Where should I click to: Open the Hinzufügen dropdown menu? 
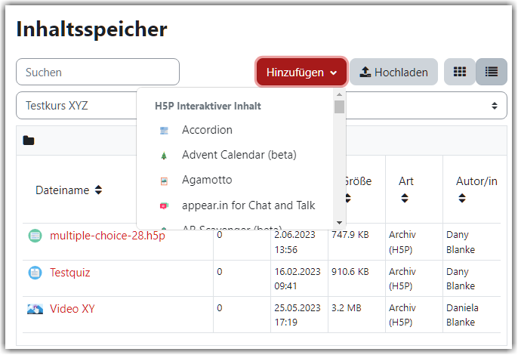pyautogui.click(x=301, y=72)
